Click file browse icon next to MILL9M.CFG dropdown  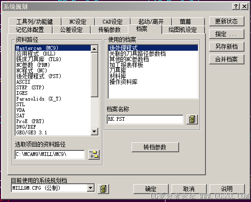[x=103, y=189]
